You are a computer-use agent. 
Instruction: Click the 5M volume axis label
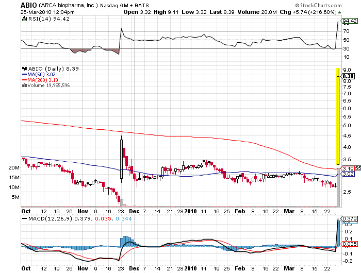click(x=15, y=197)
